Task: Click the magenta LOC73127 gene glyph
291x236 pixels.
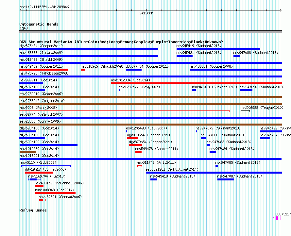Action: point(277,218)
